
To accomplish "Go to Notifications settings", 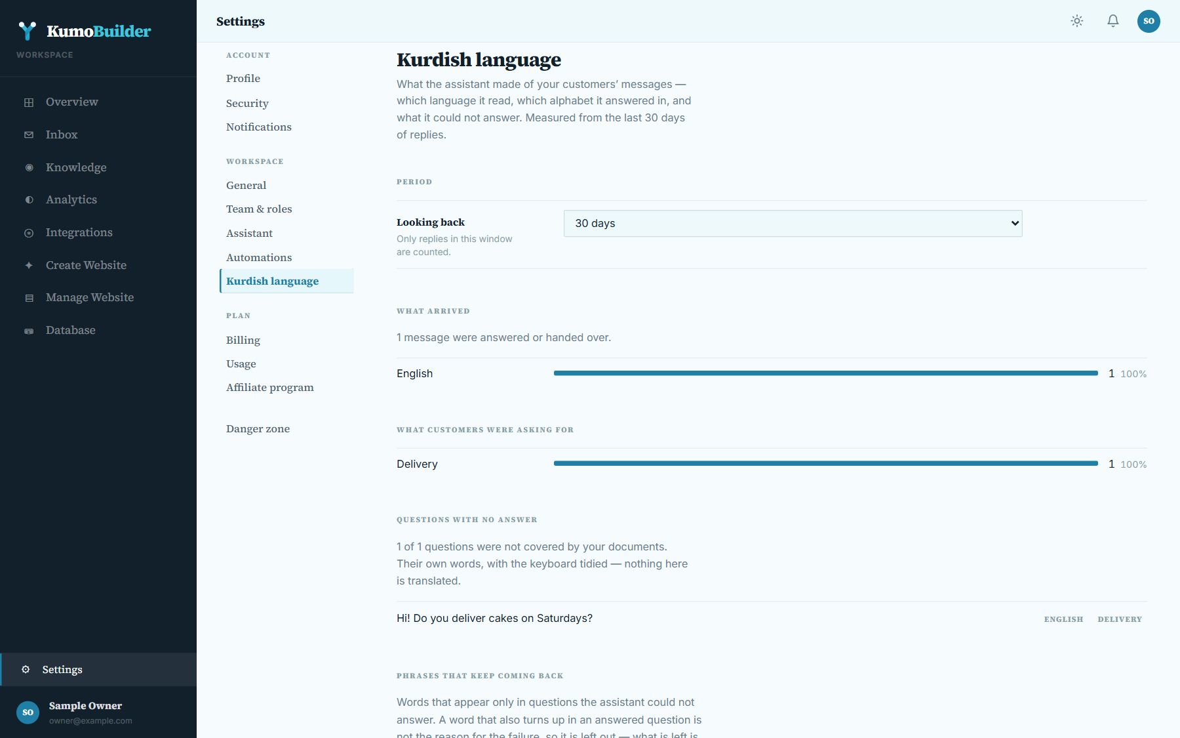I will pos(259,127).
